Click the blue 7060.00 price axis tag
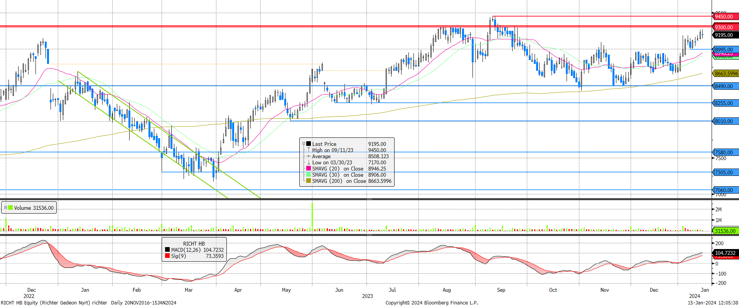This screenshot has height=306, width=739. point(725,190)
